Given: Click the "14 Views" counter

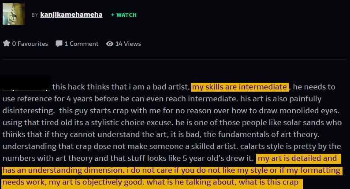Looking at the screenshot, I should pos(128,44).
